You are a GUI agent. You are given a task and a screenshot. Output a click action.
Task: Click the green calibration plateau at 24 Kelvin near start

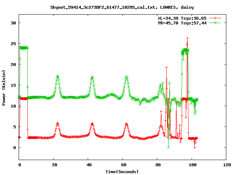(23, 48)
